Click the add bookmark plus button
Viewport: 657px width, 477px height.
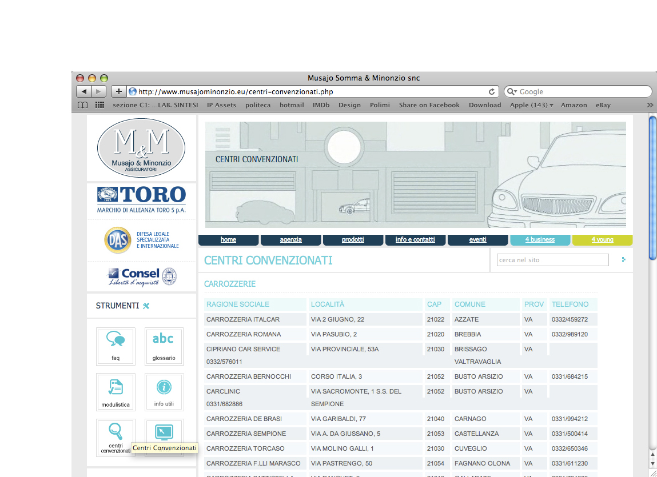click(x=118, y=91)
